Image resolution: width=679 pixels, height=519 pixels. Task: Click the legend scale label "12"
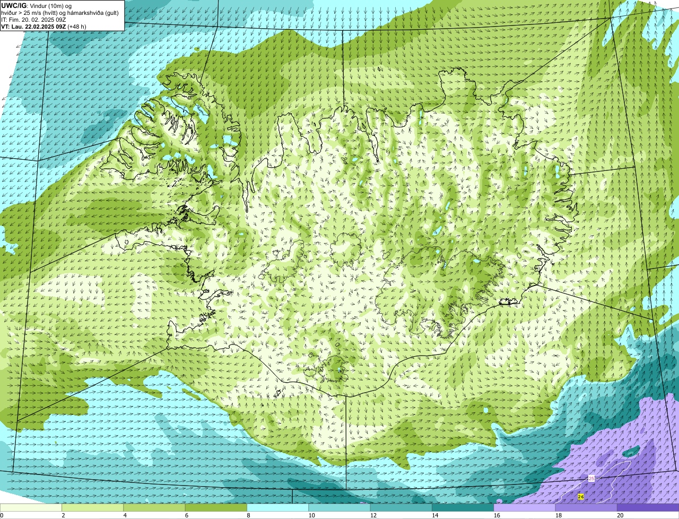(x=372, y=515)
